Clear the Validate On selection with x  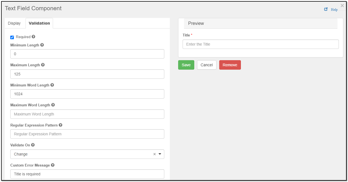tap(155, 154)
